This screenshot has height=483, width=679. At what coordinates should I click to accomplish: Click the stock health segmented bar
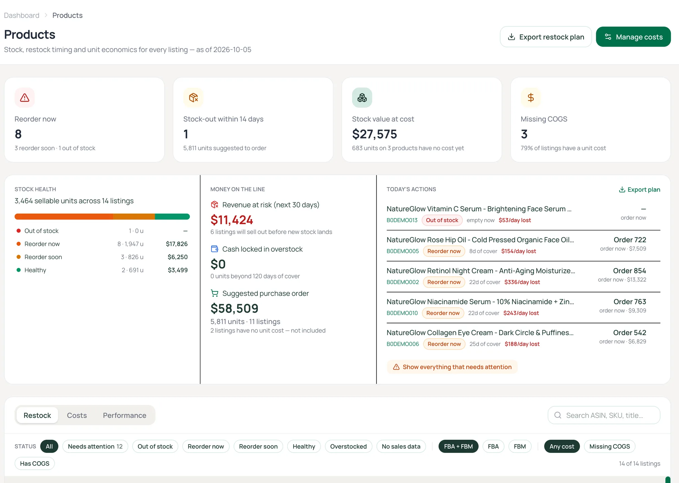click(102, 216)
